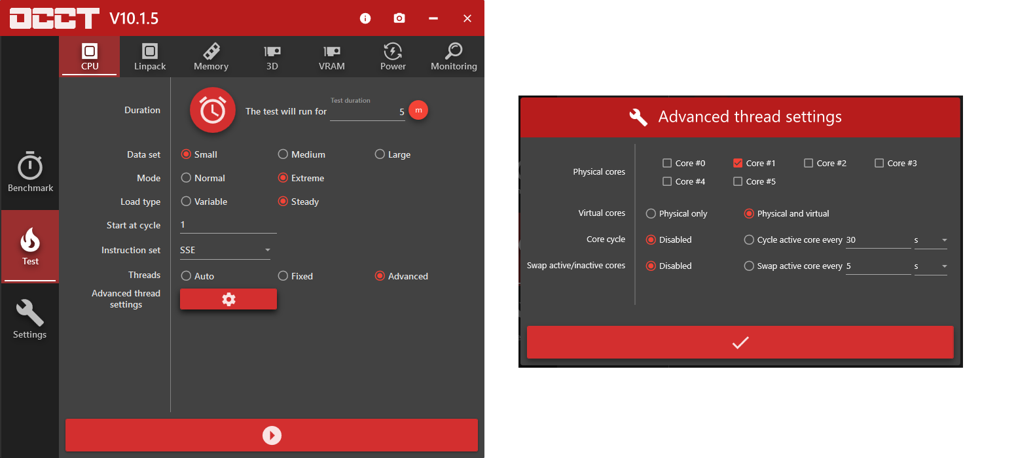1035x458 pixels.
Task: Open the Power test tab
Action: (393, 56)
